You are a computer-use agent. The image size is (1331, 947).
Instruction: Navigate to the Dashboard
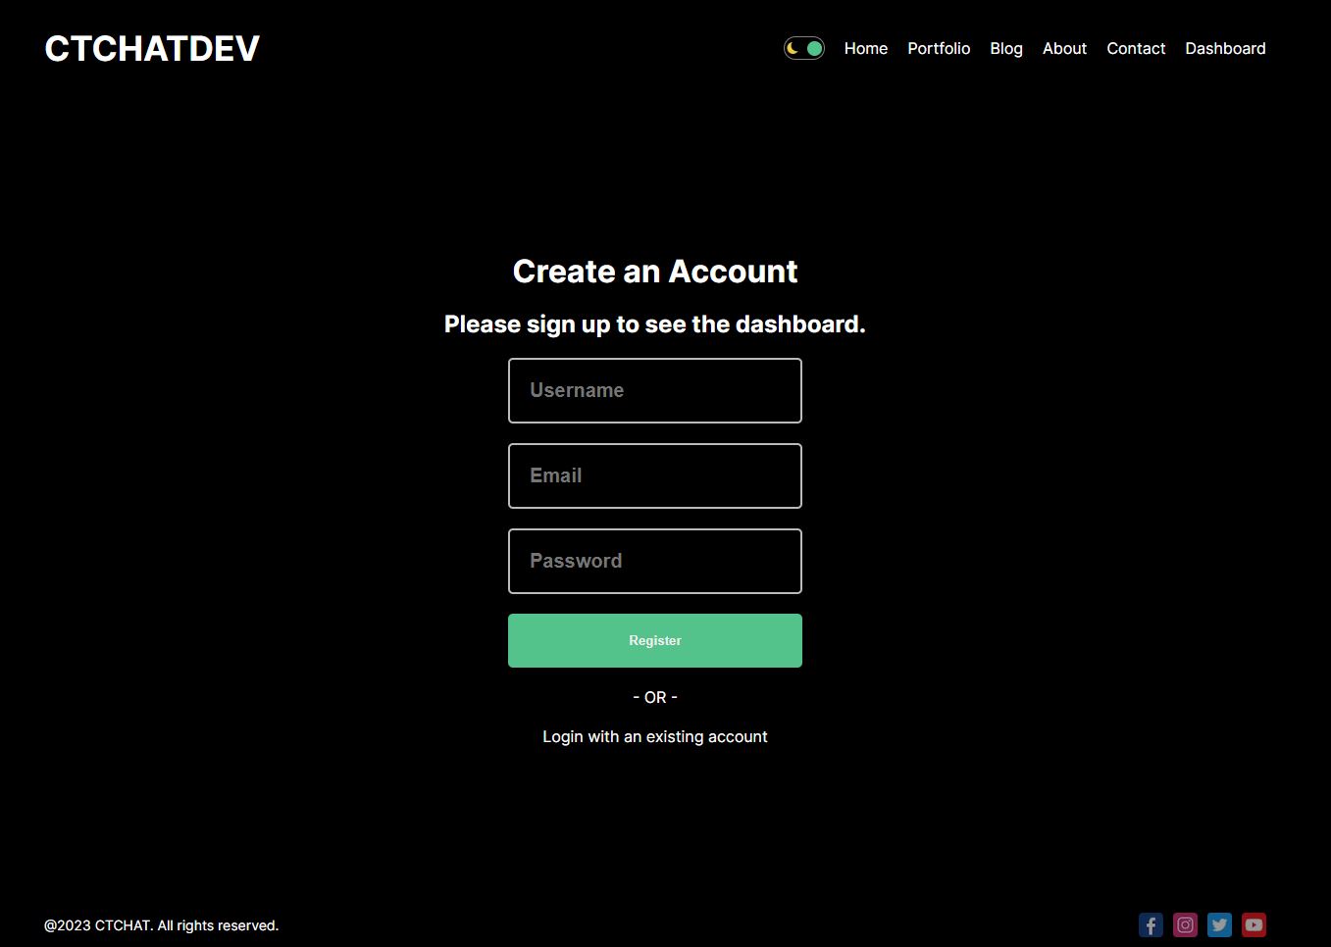click(1225, 48)
